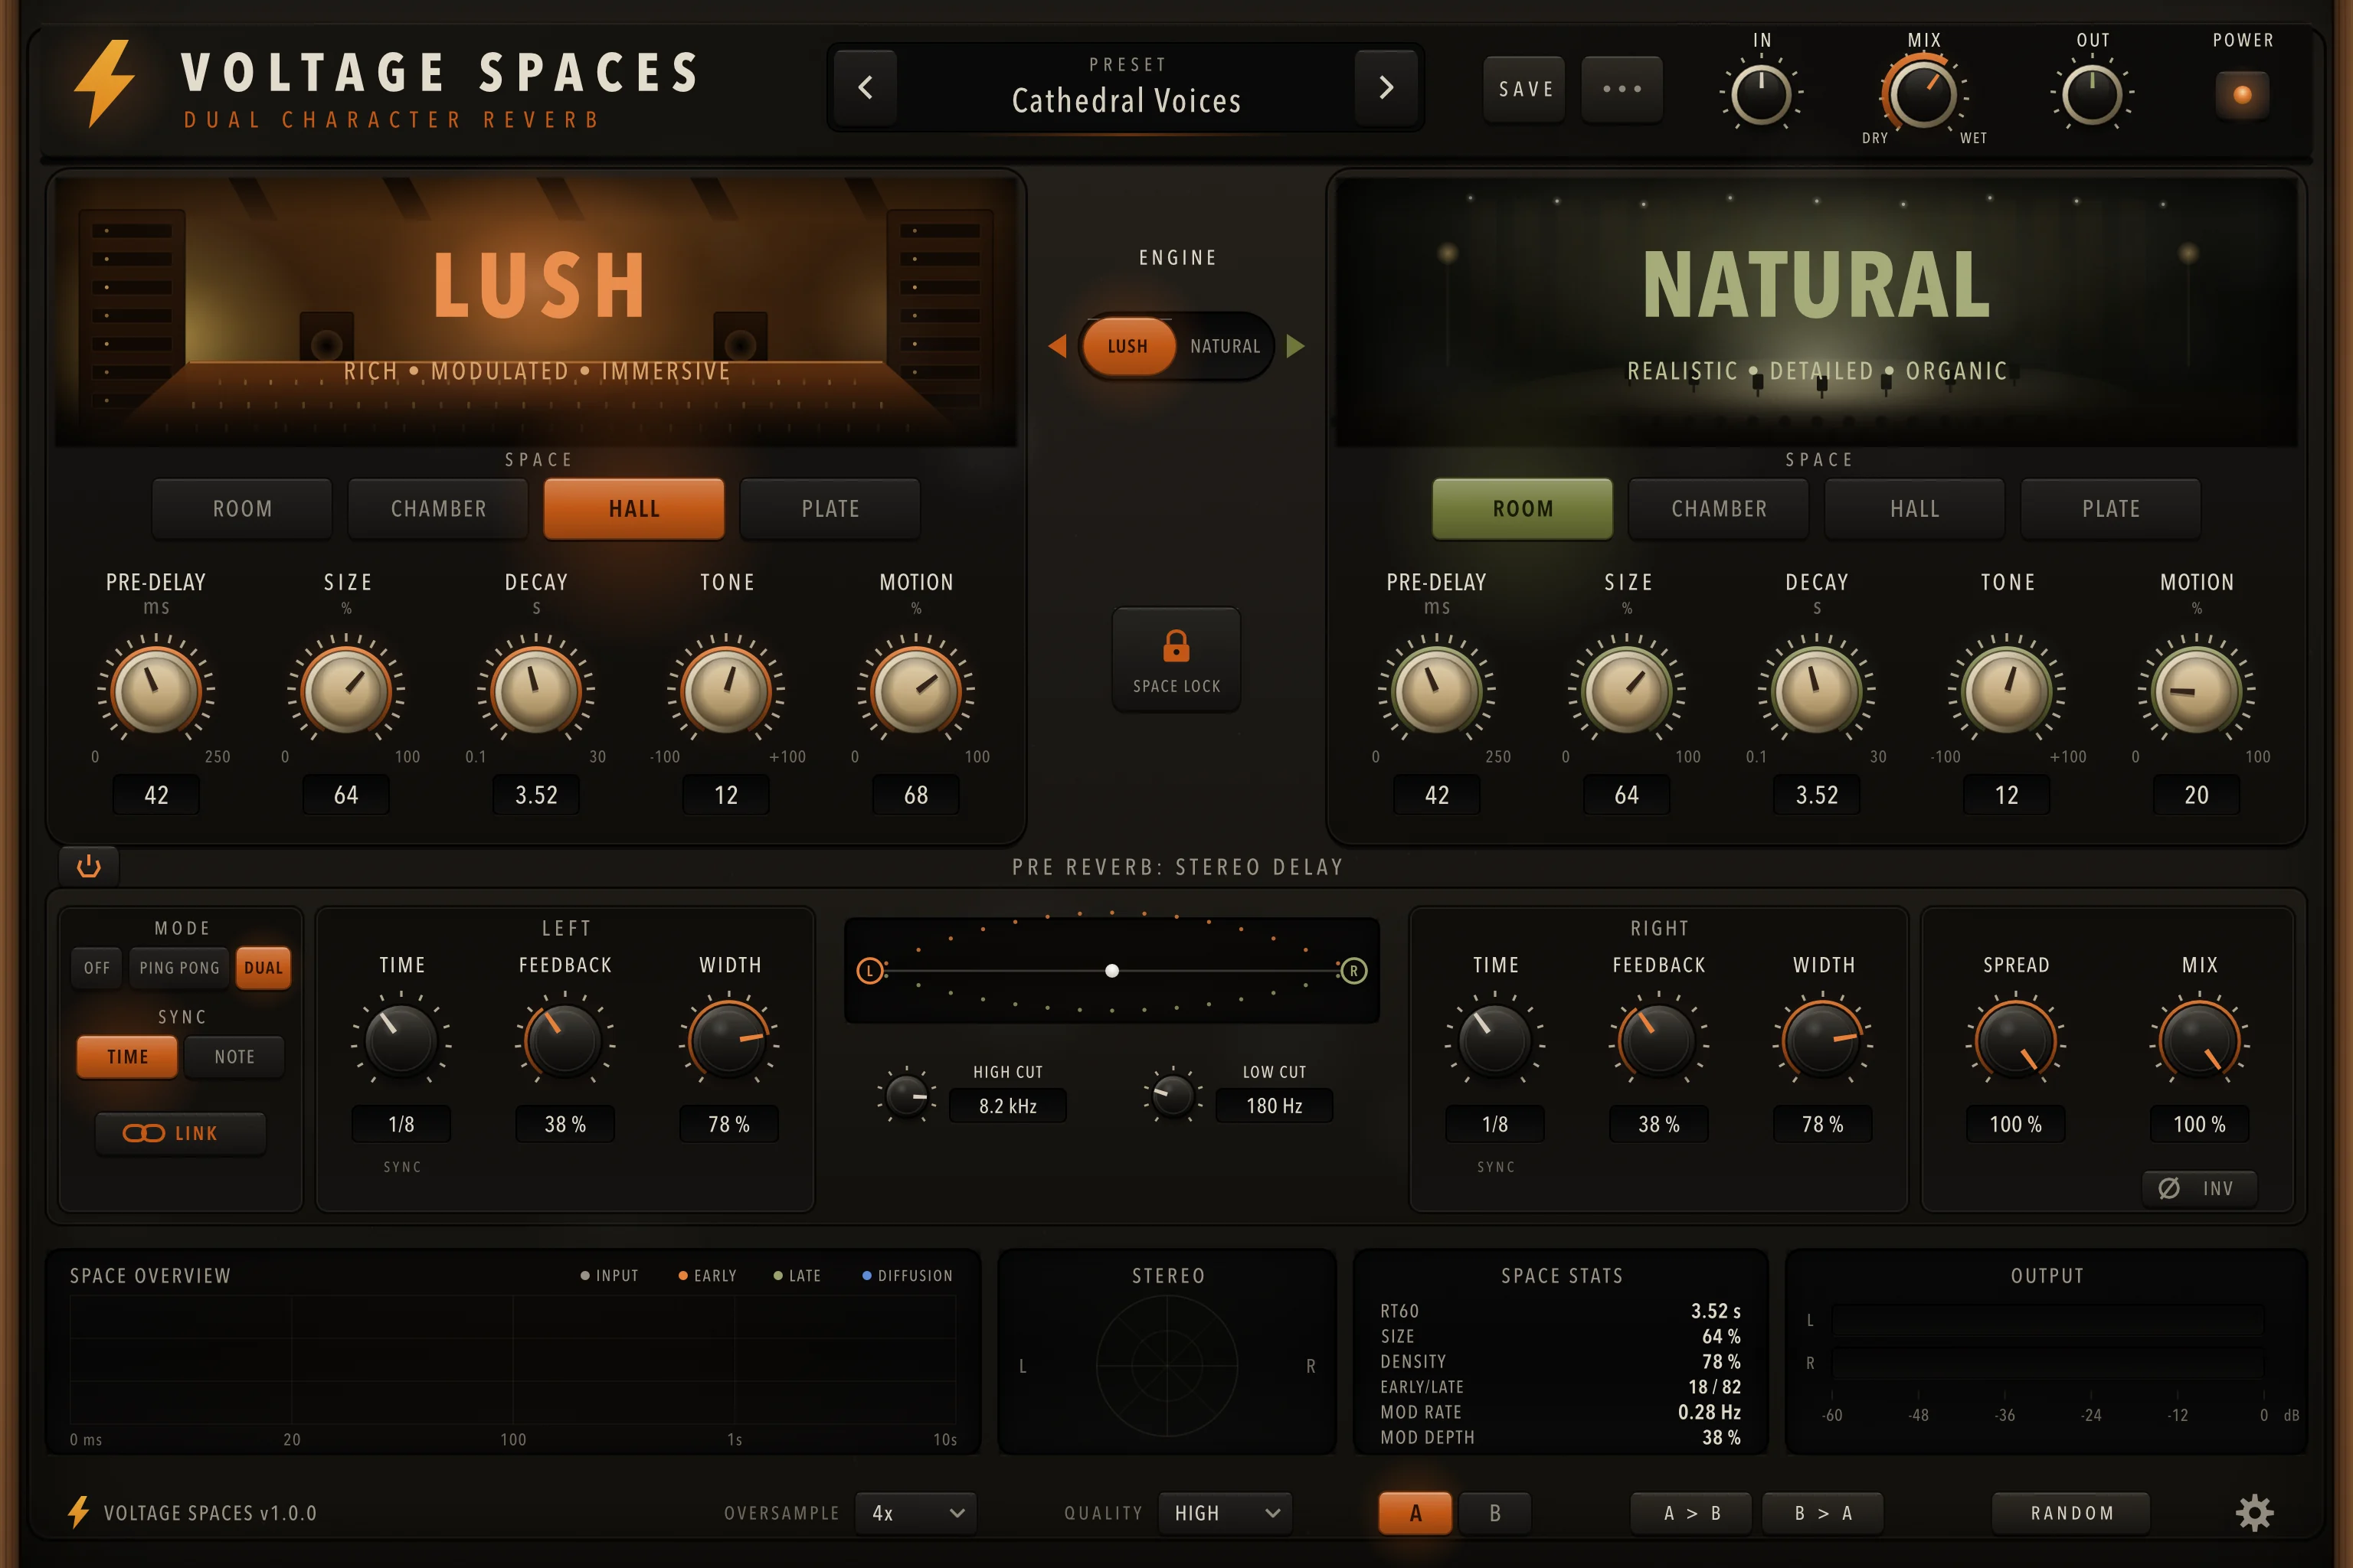Select Lush CHAMBER space
Viewport: 2353px width, 1568px height.
(438, 509)
